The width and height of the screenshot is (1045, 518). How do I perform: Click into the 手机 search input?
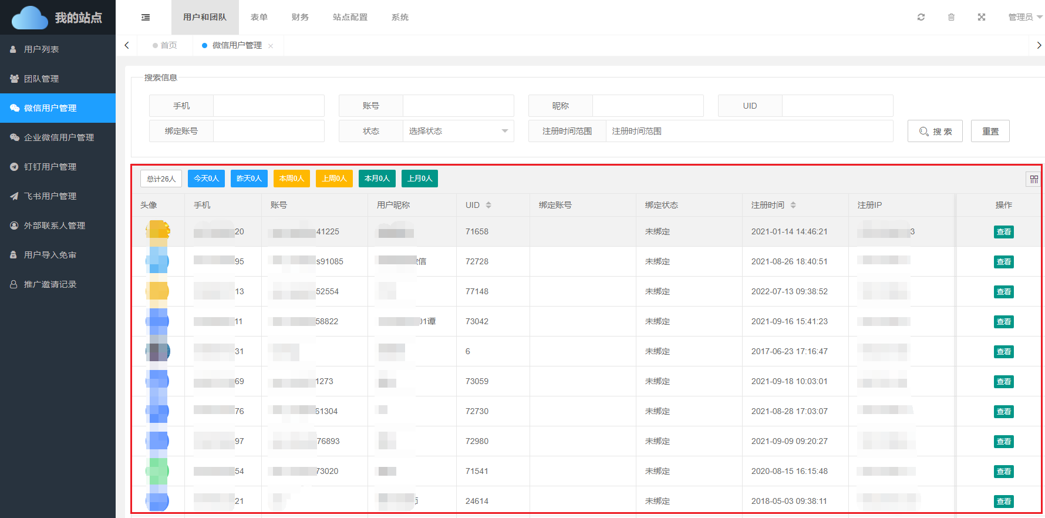268,106
